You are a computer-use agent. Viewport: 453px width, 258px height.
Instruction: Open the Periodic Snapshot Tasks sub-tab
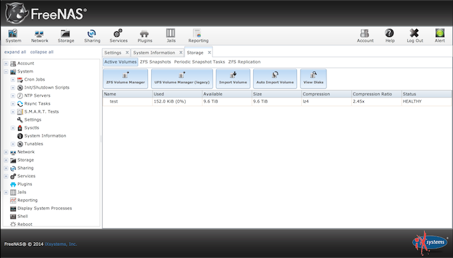[x=199, y=62]
